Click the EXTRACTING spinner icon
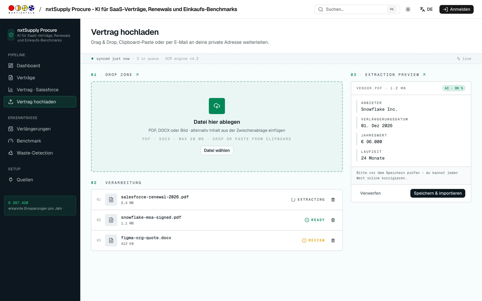The image size is (482, 301). tap(293, 200)
